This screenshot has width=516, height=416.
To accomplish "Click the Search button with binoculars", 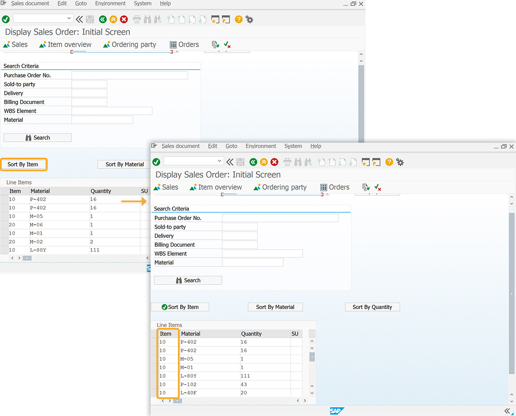I will click(188, 280).
